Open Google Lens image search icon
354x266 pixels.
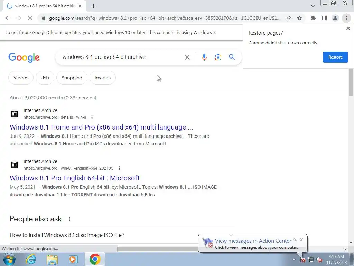[218, 57]
